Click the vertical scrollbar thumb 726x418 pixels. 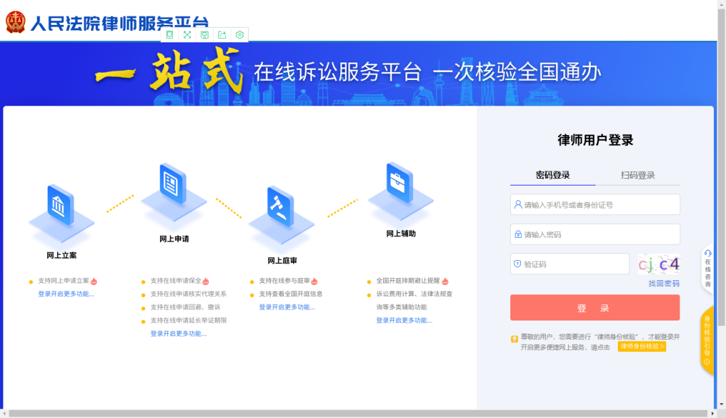pos(722,167)
